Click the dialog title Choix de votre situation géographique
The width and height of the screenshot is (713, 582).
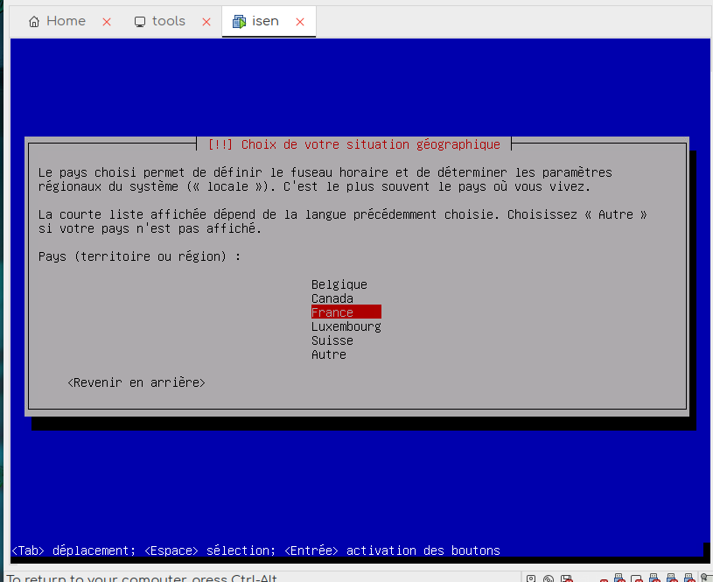(355, 144)
